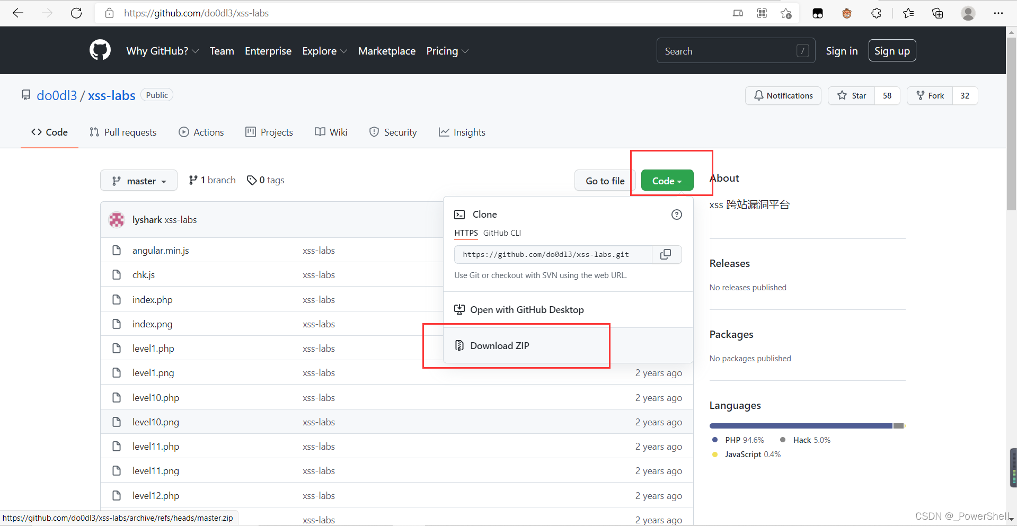Click the lock icon in address bar
The width and height of the screenshot is (1017, 526).
(x=109, y=13)
